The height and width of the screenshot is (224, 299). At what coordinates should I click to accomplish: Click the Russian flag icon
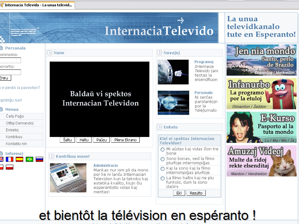pyautogui.click(x=39, y=159)
